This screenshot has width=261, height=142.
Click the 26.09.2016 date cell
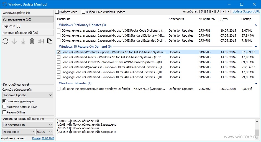click(x=228, y=89)
